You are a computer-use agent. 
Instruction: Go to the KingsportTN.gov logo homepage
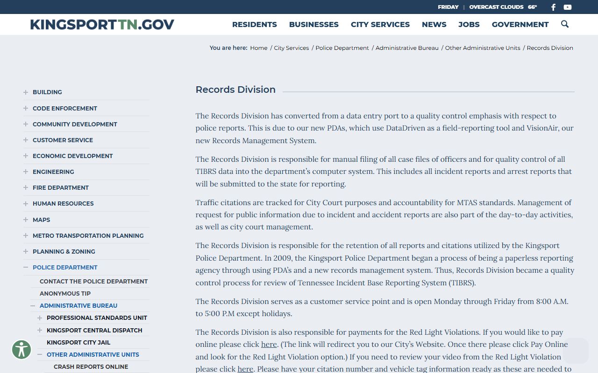tap(102, 24)
